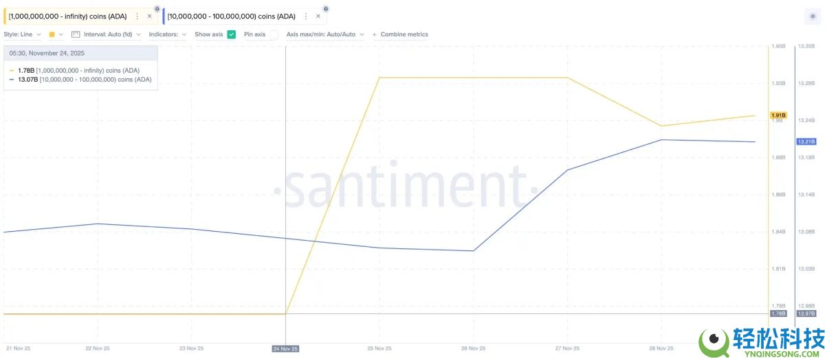Click gear icon above first metric tab
Viewport: 825px width, 358px height.
(x=157, y=9)
